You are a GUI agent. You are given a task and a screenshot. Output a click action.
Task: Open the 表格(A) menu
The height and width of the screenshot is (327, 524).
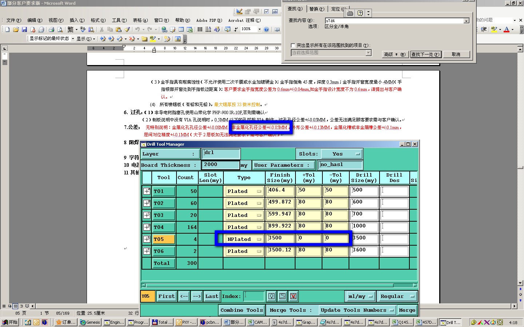point(140,20)
